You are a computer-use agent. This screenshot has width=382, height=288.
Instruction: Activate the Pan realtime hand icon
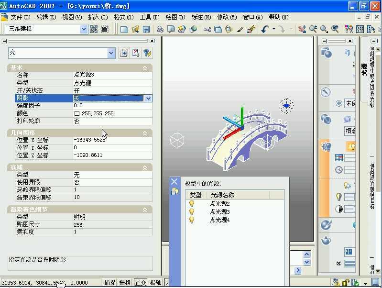302,29
